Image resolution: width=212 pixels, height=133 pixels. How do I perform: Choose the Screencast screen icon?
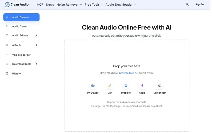pos(160,86)
